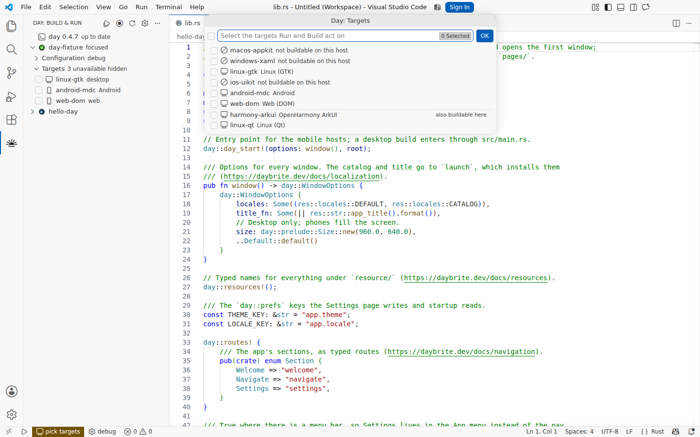
Task: Open the View menu
Action: [104, 7]
